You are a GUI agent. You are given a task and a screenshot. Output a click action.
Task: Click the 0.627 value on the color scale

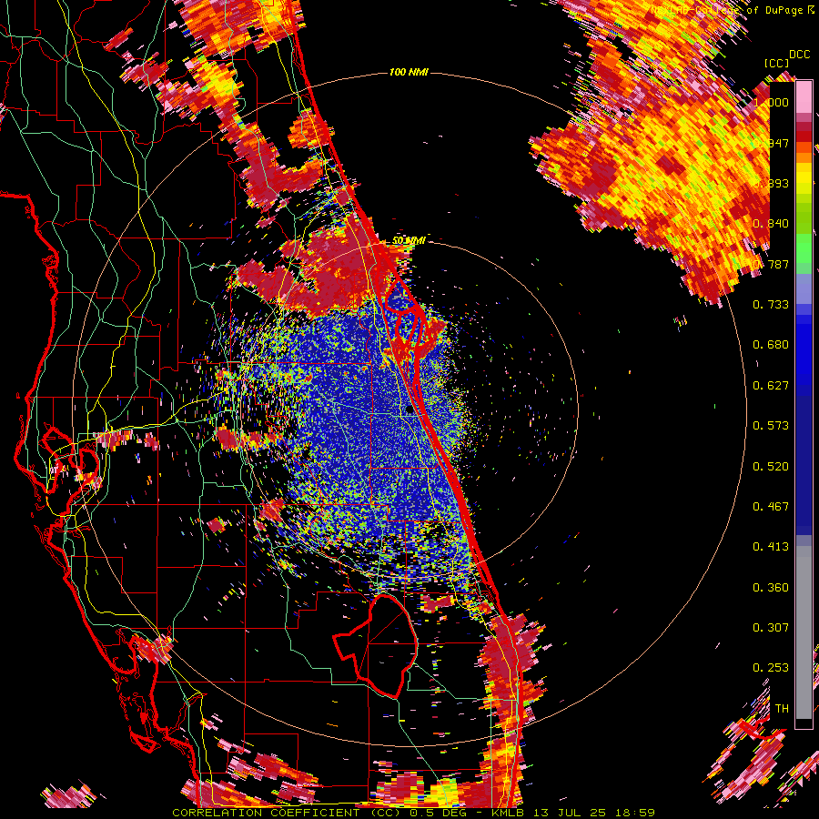pos(771,386)
